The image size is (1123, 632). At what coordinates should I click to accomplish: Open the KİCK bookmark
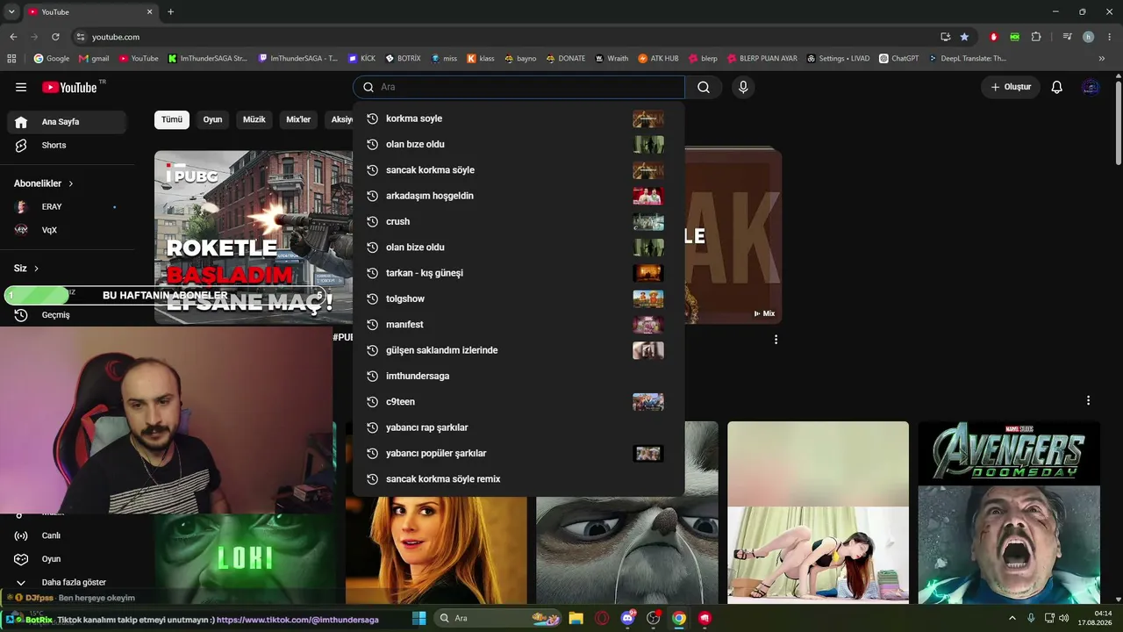[361, 59]
